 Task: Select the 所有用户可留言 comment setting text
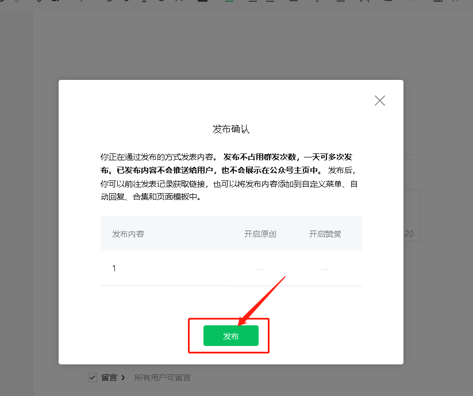pyautogui.click(x=162, y=378)
